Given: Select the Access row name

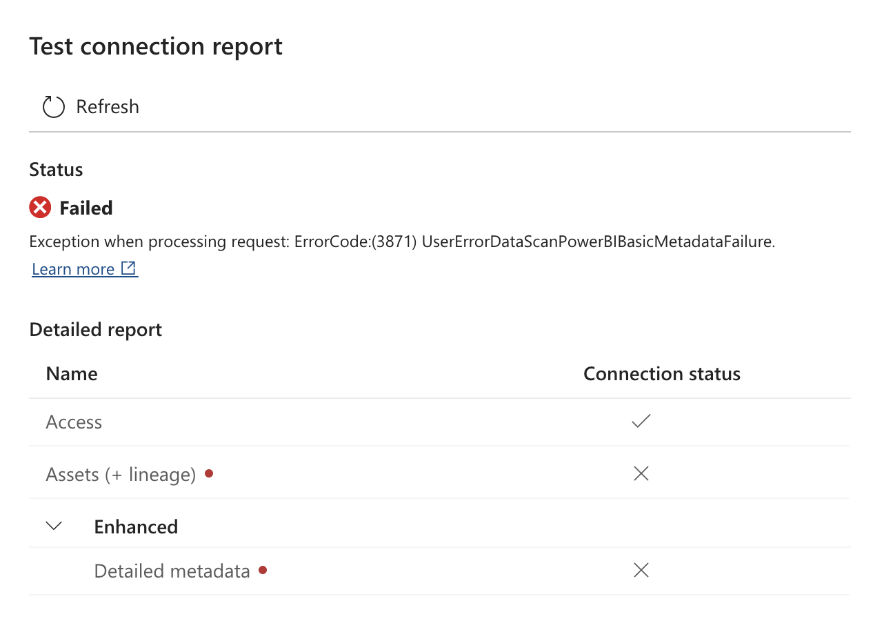Looking at the screenshot, I should [74, 422].
